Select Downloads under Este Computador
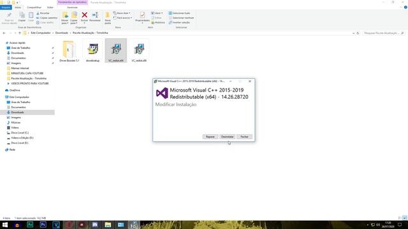Viewport: 408px width, 229px height. coord(17,112)
